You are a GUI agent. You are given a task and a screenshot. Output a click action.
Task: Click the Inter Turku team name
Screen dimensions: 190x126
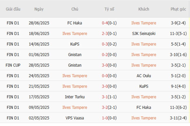(x=75, y=97)
